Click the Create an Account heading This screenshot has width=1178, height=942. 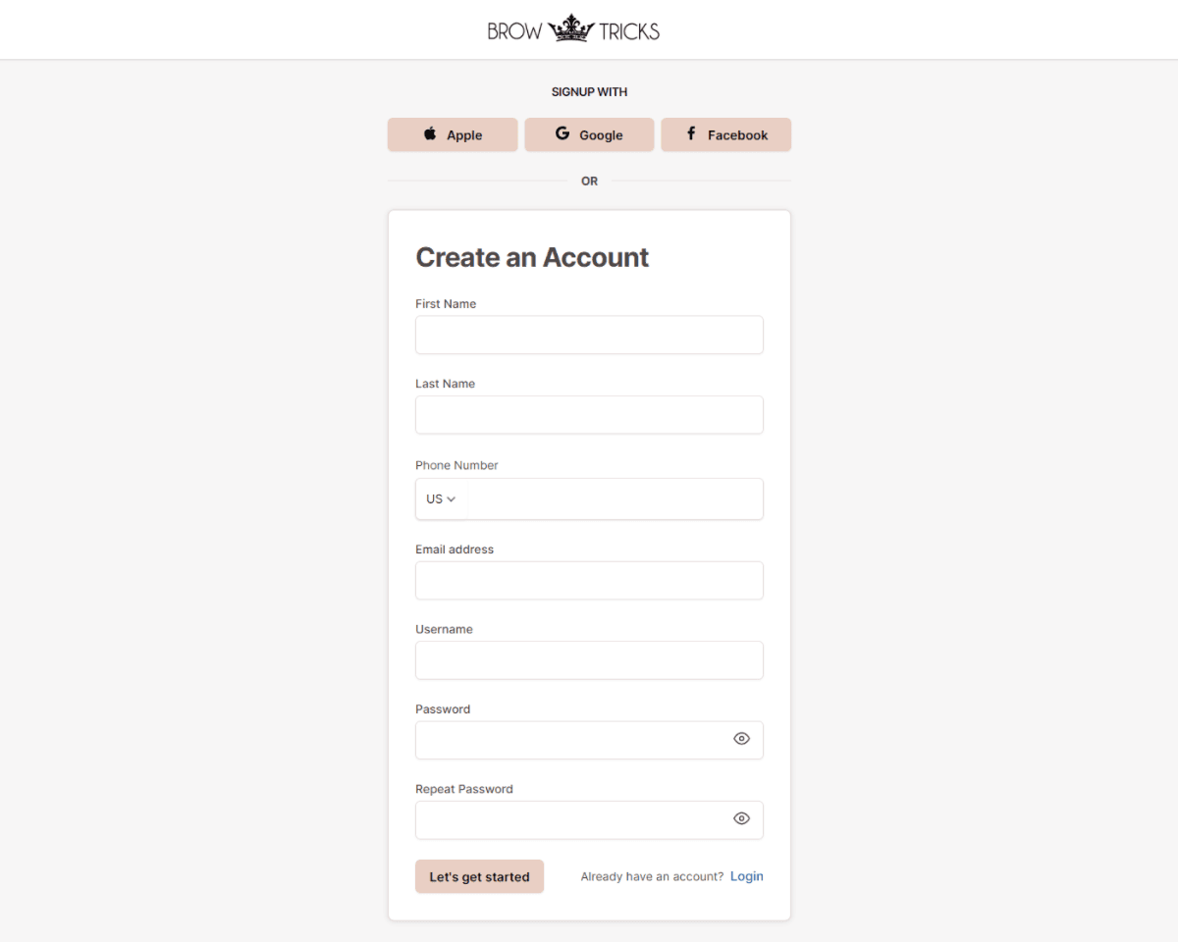532,257
